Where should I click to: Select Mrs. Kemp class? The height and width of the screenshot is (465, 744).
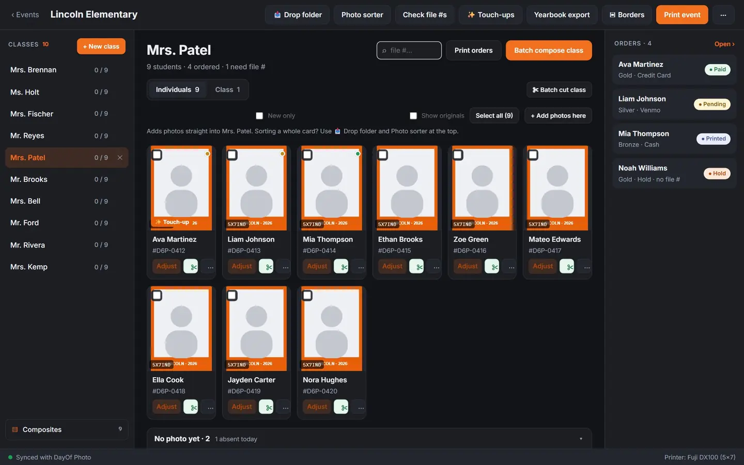coord(67,267)
